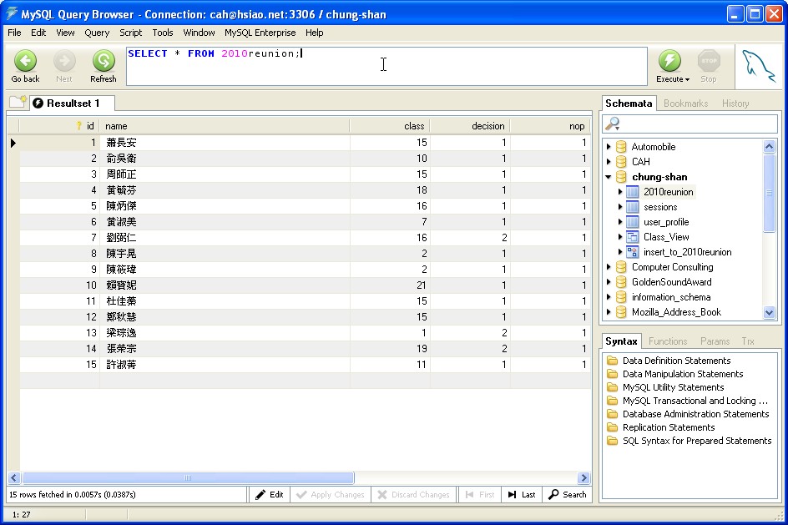This screenshot has height=525, width=788.
Task: Expand the user_profile table node
Action: (x=620, y=222)
